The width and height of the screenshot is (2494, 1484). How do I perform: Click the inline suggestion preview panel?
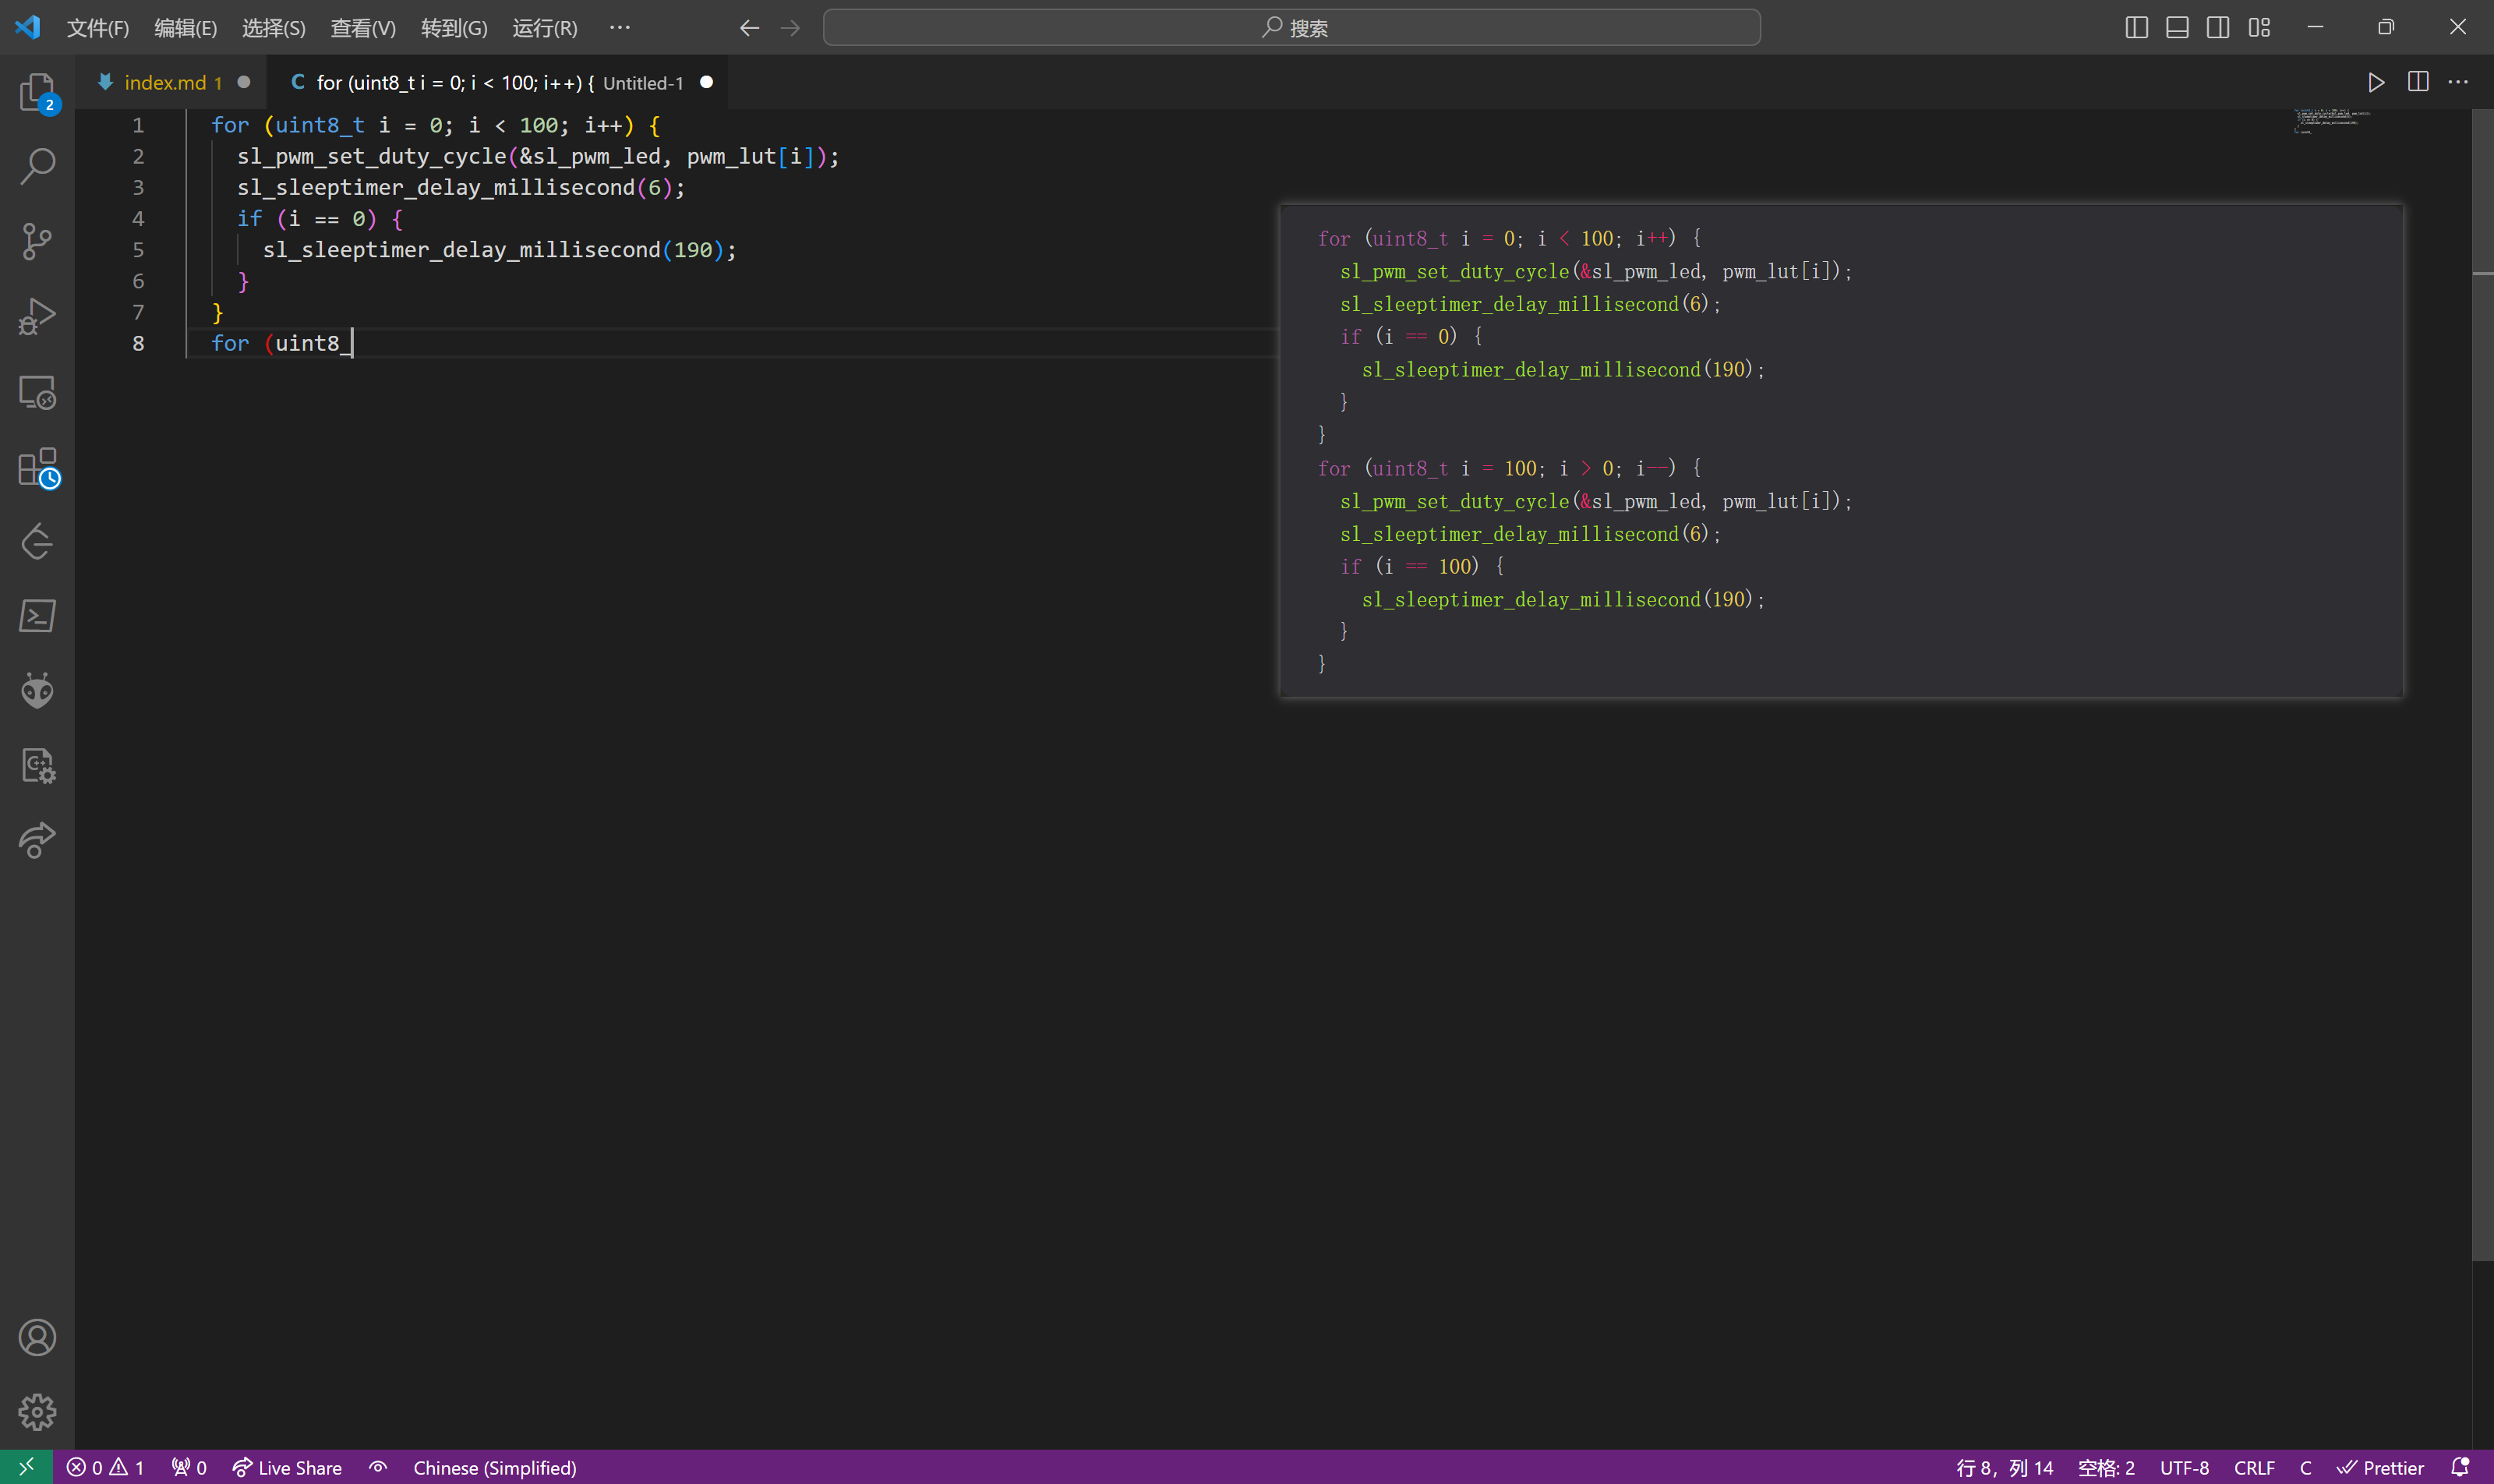(1841, 450)
